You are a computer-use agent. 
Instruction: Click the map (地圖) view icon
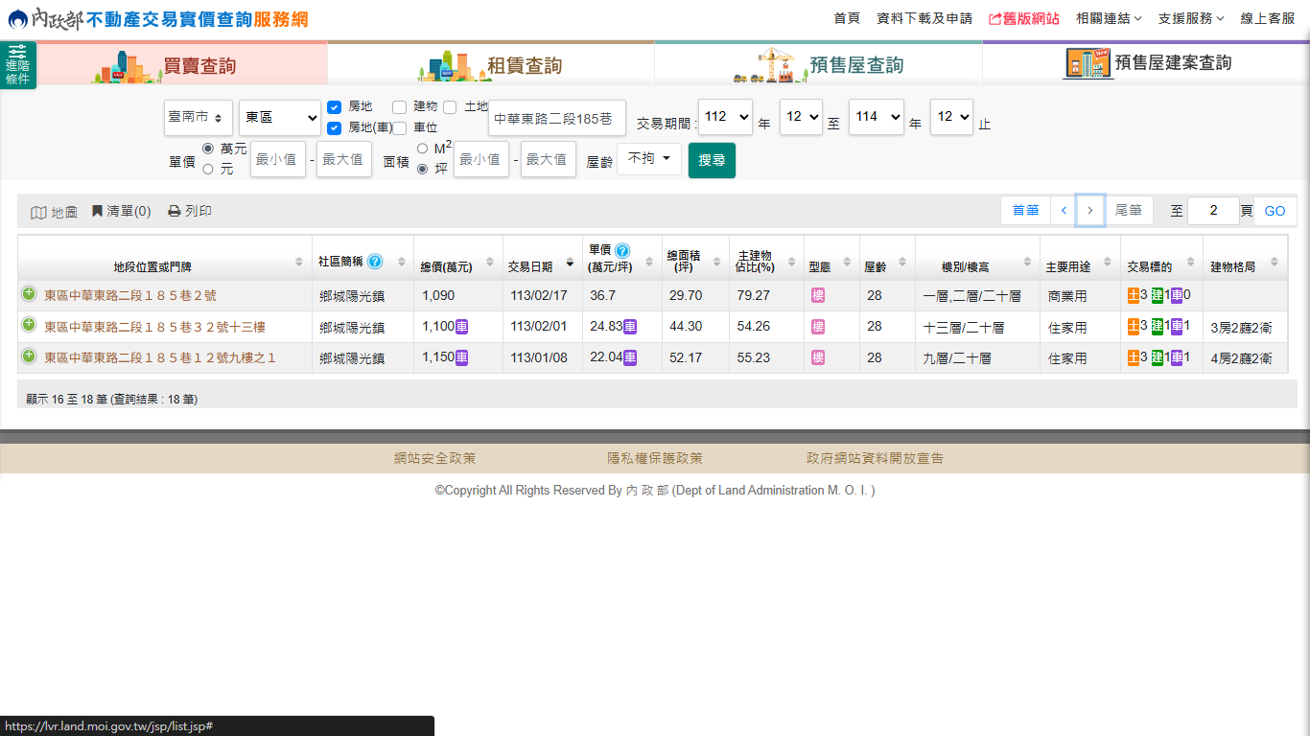click(x=39, y=212)
